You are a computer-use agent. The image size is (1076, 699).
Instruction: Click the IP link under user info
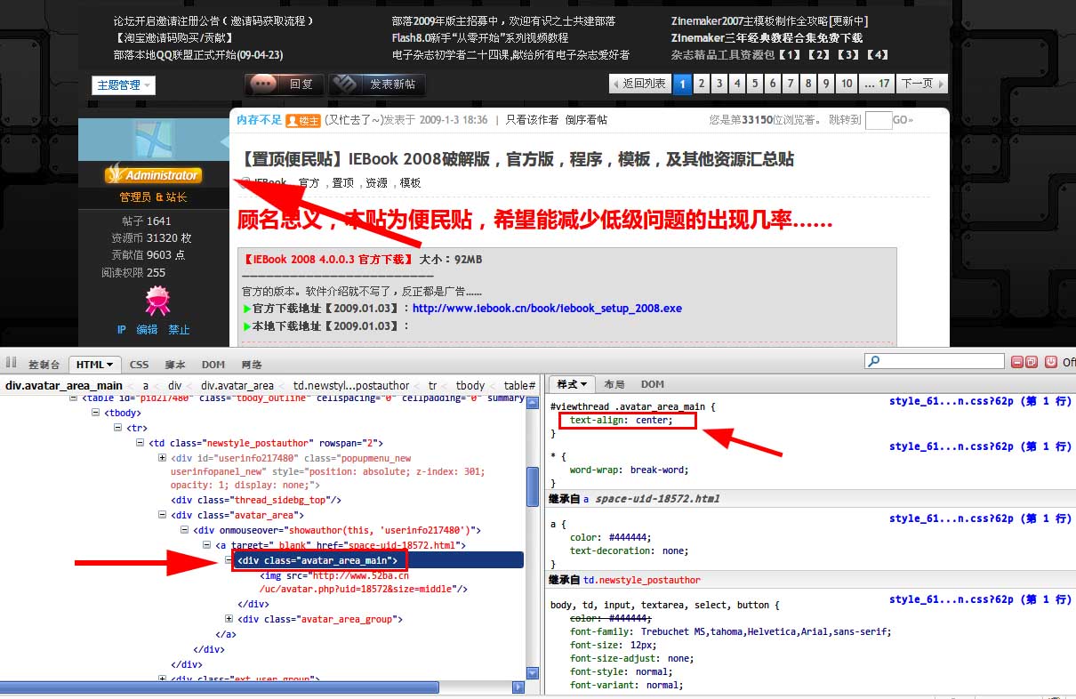click(x=122, y=330)
